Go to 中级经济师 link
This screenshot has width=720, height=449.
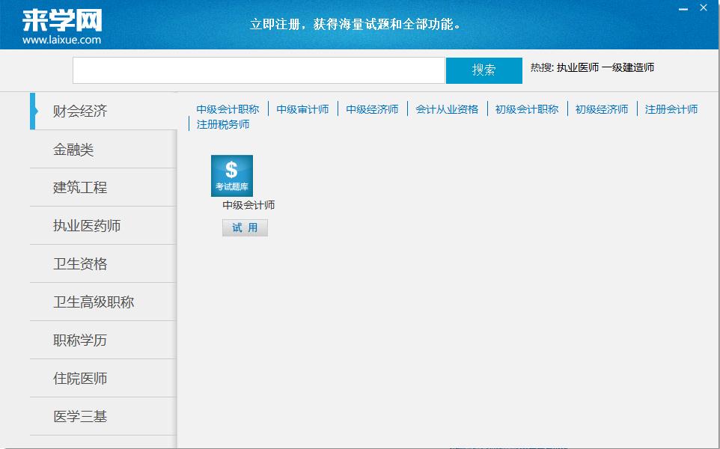pyautogui.click(x=373, y=109)
